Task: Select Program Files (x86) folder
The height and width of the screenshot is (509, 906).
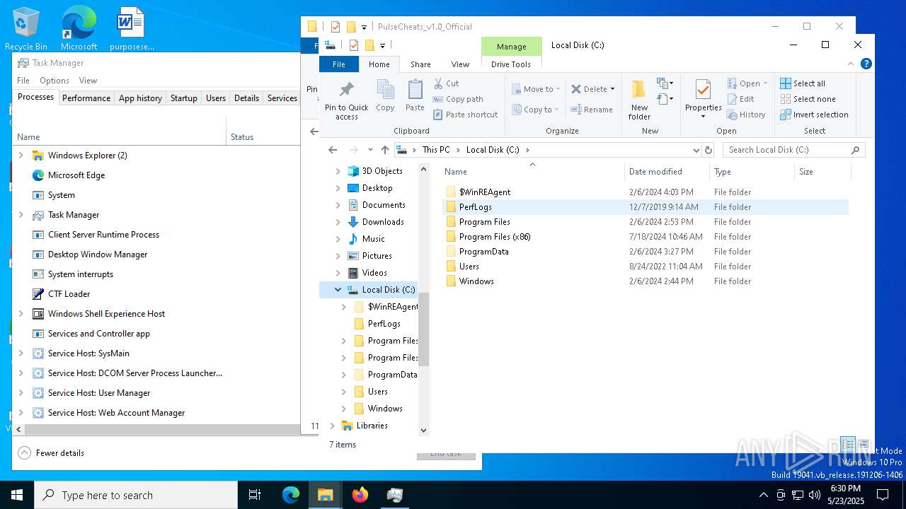Action: tap(646, 237)
